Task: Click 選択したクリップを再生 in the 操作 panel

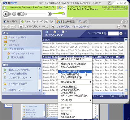Action: [x=19, y=70]
